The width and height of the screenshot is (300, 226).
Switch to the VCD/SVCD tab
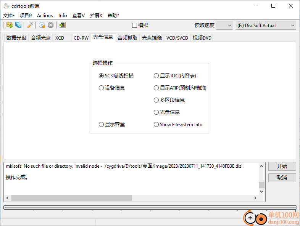pos(177,38)
